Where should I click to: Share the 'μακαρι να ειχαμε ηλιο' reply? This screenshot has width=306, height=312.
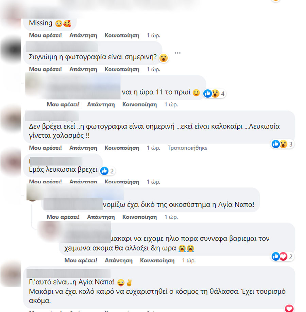[157, 260]
